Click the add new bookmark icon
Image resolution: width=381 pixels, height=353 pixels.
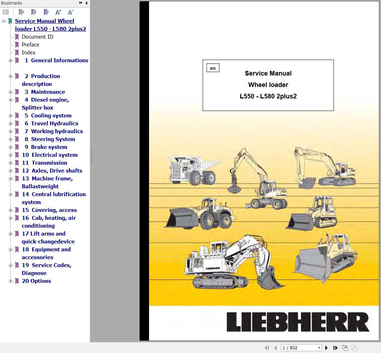tap(34, 12)
